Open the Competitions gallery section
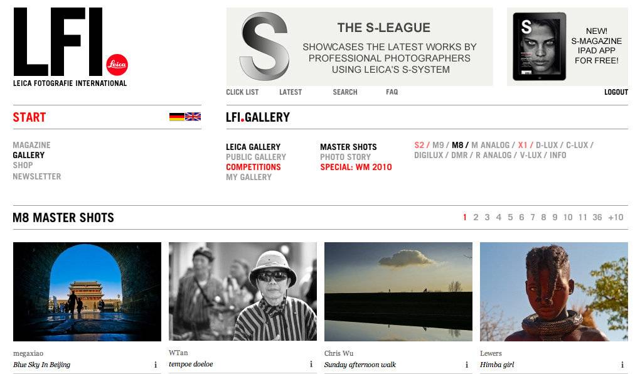 tap(253, 167)
